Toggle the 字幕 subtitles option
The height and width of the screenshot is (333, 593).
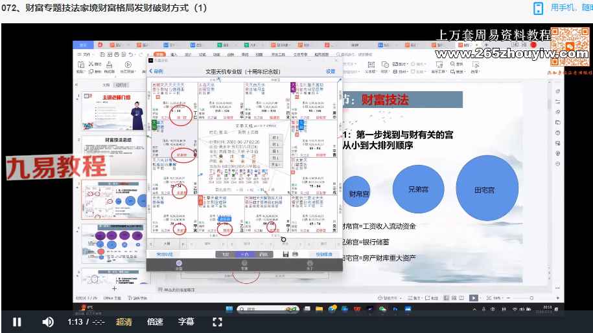186,321
